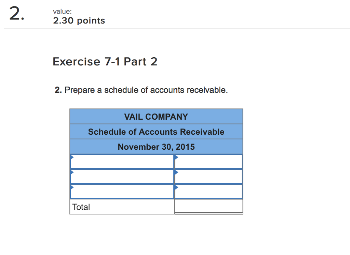Click the Total row label
350x255 pixels.
81,207
